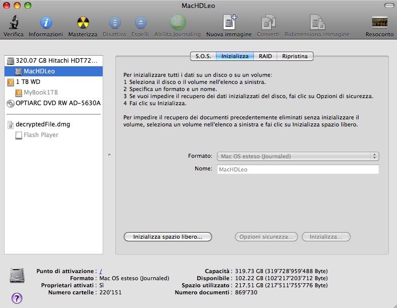The image size is (397, 308).
Task: Click the Numero cartelle value 220'151
Action: 110,292
